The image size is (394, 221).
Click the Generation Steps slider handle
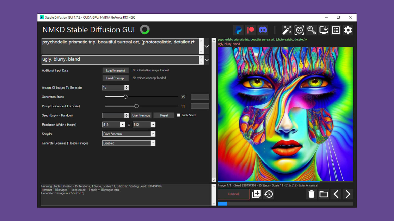pos(125,97)
